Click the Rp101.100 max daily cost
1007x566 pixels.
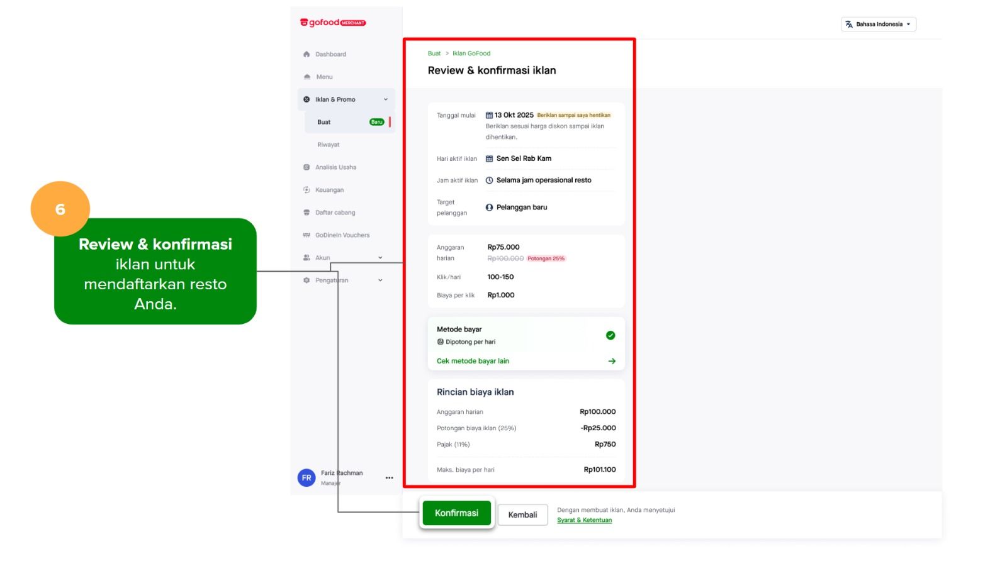pos(600,470)
